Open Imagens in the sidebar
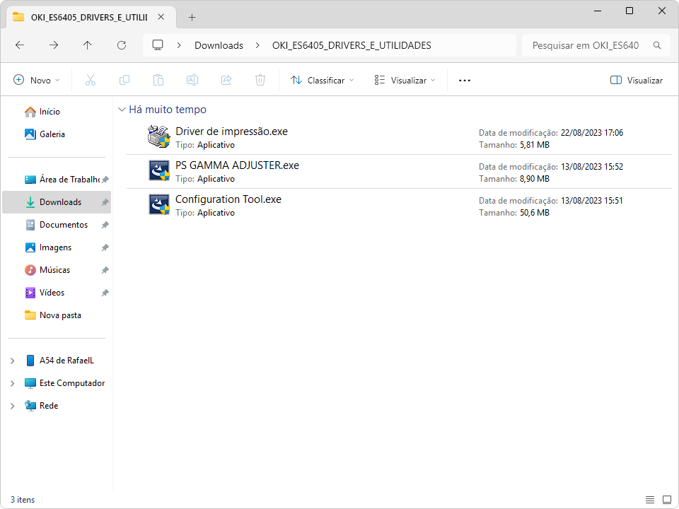 pyautogui.click(x=57, y=247)
